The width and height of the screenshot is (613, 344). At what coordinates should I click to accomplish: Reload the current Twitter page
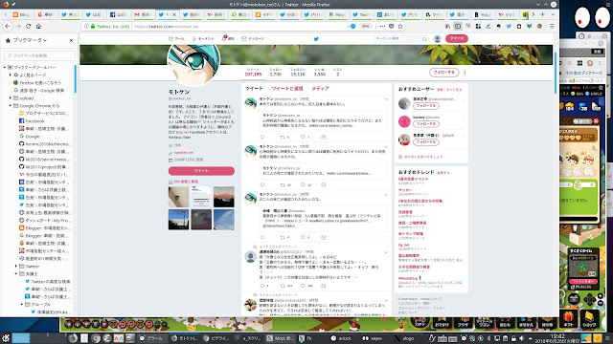click(28, 26)
